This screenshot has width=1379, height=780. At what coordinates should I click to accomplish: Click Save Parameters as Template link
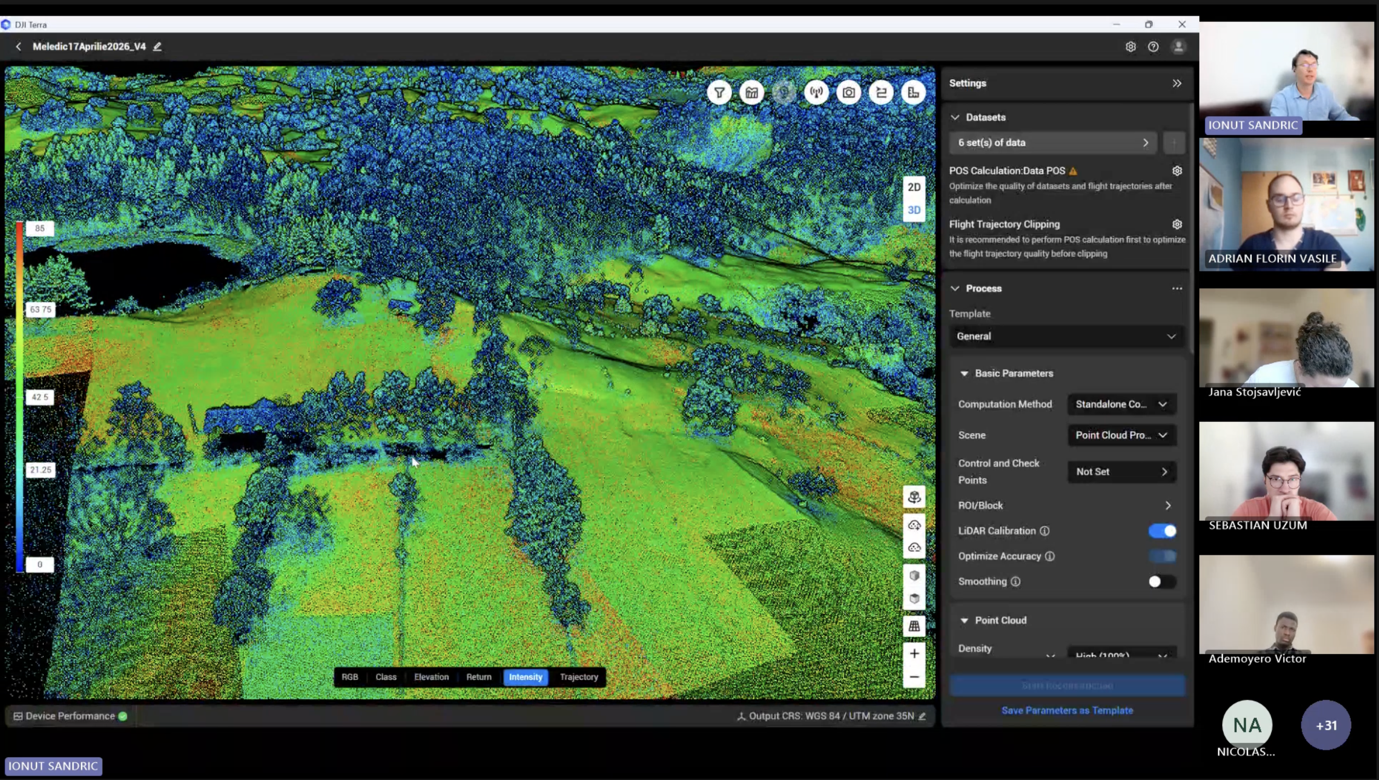coord(1067,711)
